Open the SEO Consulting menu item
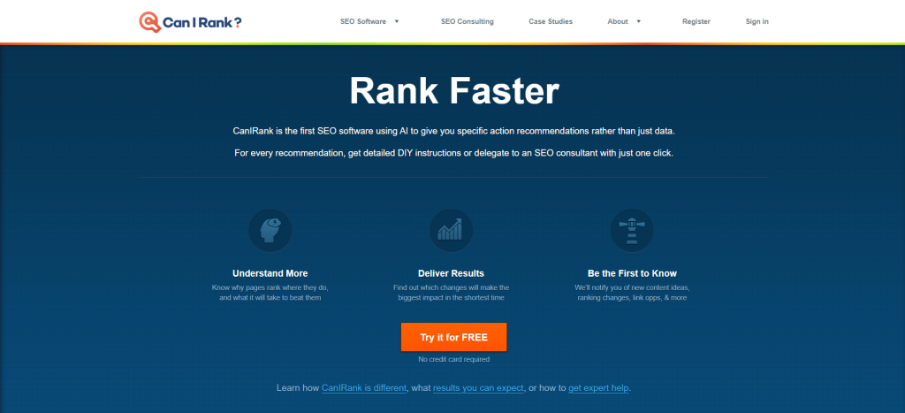 coord(468,21)
